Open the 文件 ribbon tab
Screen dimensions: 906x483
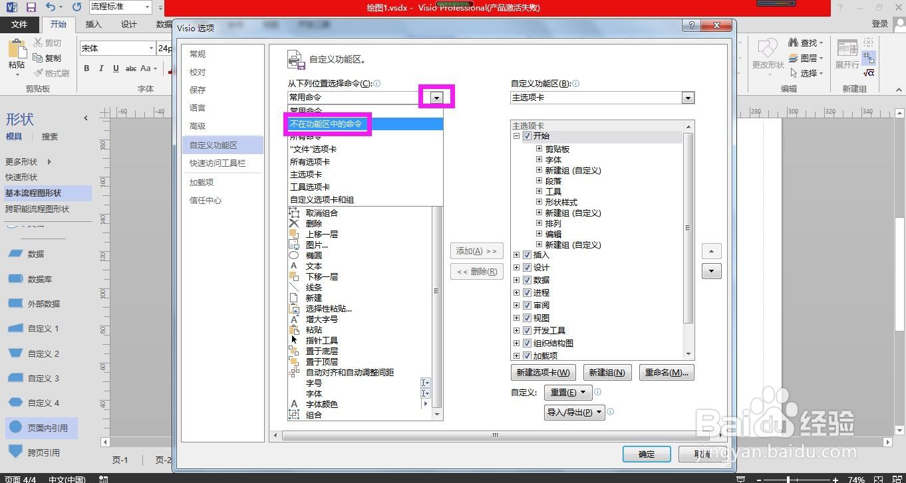click(19, 25)
